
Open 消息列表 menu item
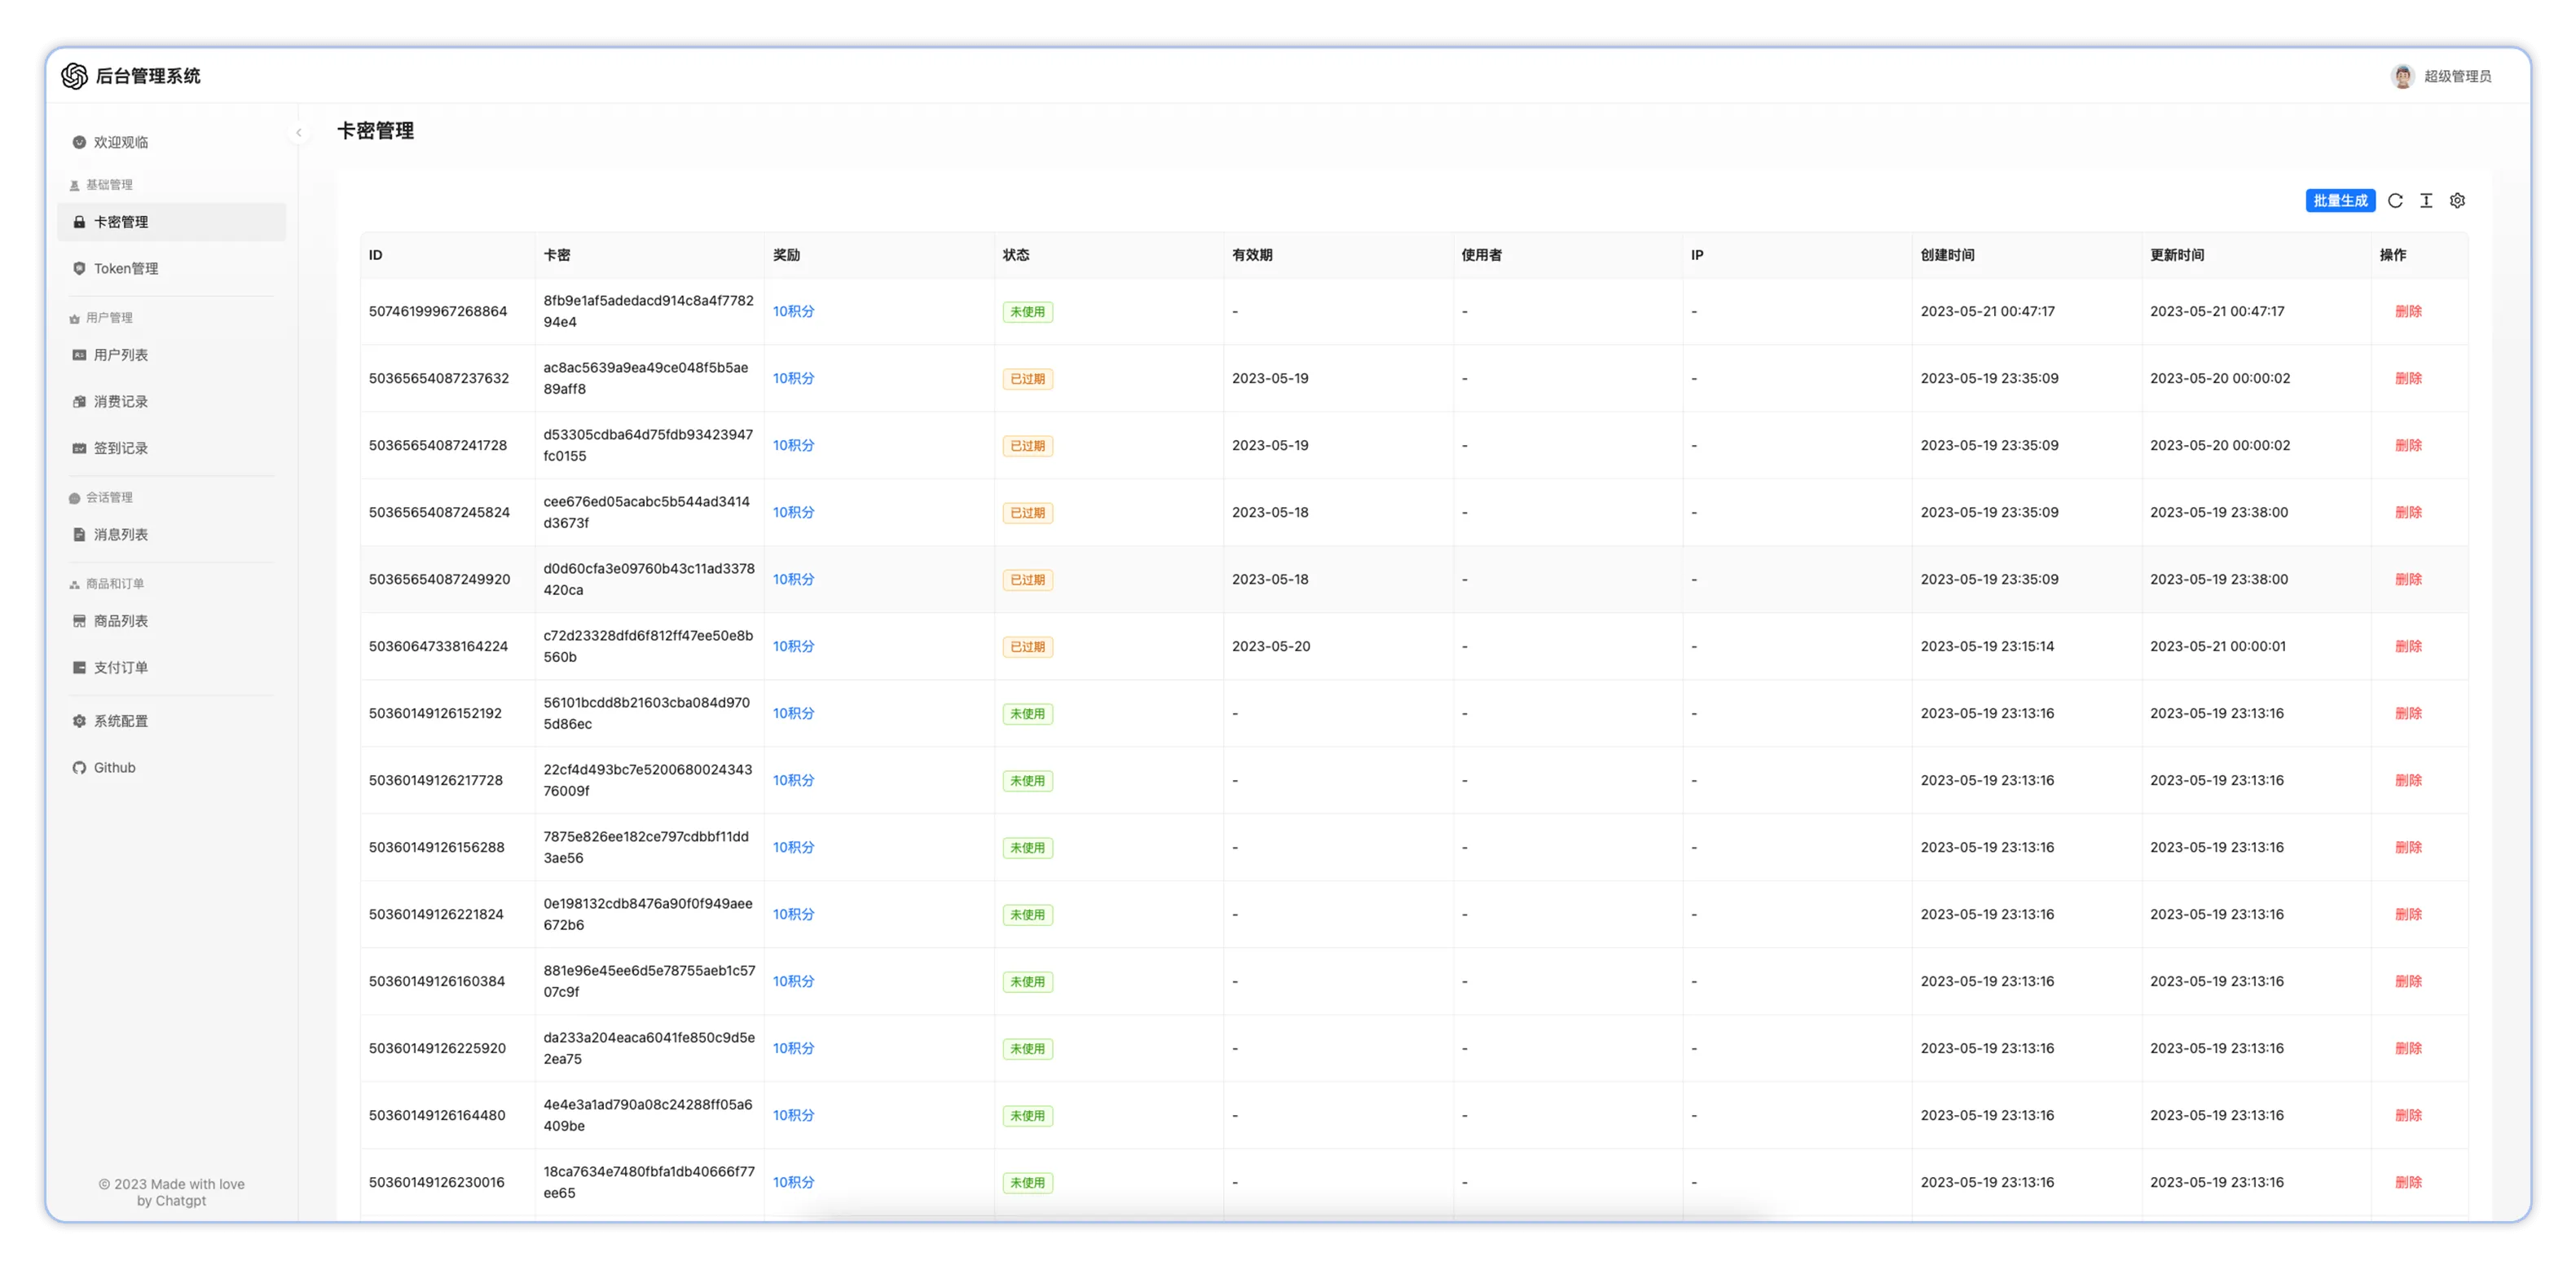pos(172,534)
